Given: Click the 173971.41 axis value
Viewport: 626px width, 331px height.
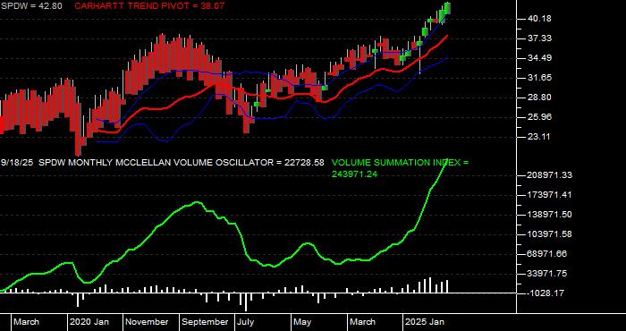Looking at the screenshot, I should [550, 195].
